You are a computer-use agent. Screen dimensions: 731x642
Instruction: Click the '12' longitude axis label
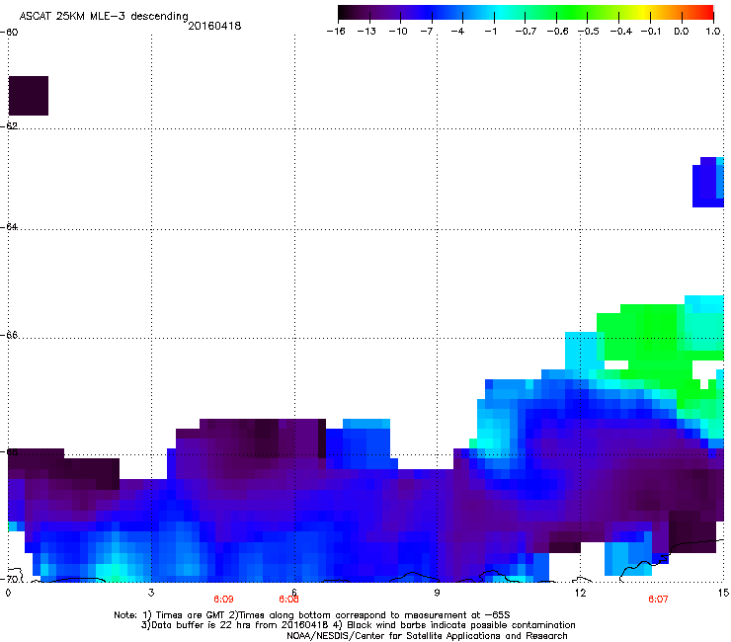click(580, 593)
